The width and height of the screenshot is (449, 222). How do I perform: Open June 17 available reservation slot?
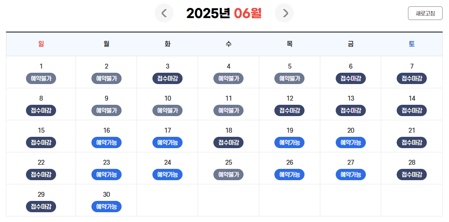coord(167,142)
